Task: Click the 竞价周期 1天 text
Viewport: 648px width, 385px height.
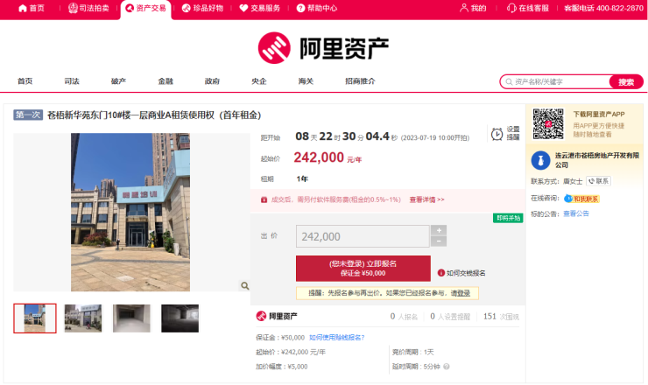Action: tap(412, 352)
